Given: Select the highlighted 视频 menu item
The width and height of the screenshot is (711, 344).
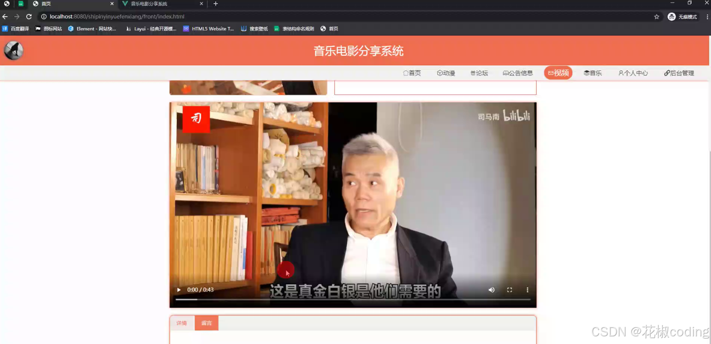Looking at the screenshot, I should pyautogui.click(x=558, y=73).
